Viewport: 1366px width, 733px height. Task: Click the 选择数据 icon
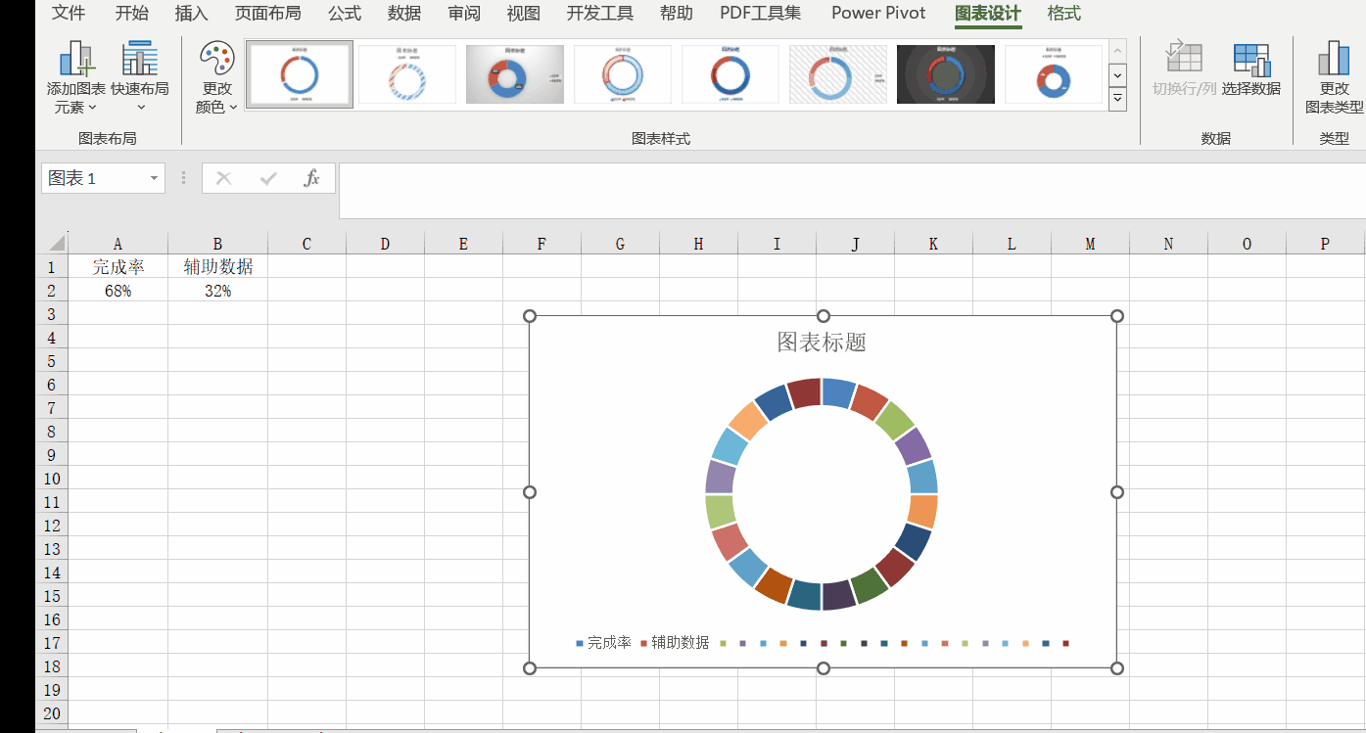[1250, 59]
